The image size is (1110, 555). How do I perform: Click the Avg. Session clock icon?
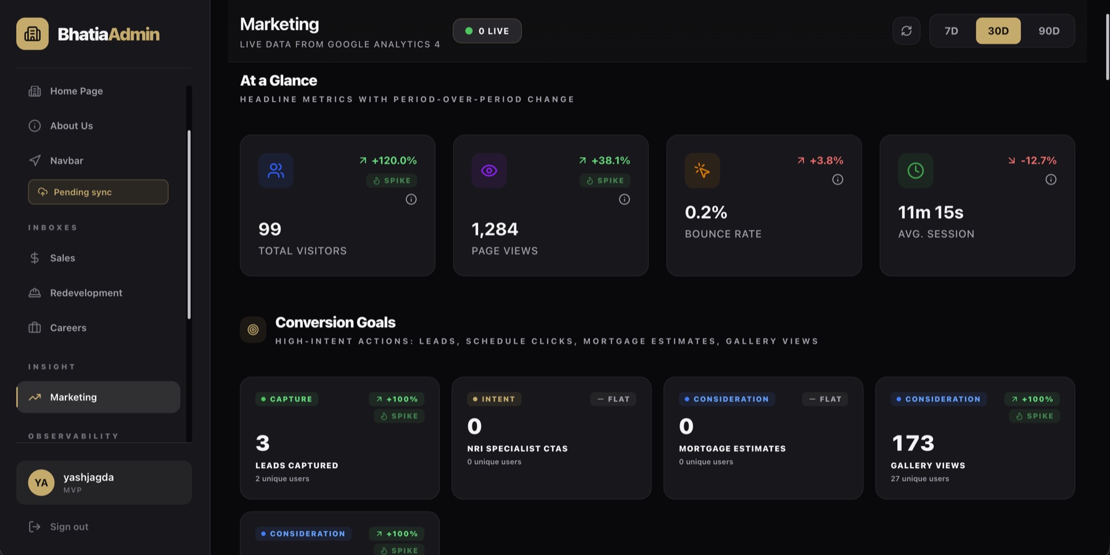[916, 171]
